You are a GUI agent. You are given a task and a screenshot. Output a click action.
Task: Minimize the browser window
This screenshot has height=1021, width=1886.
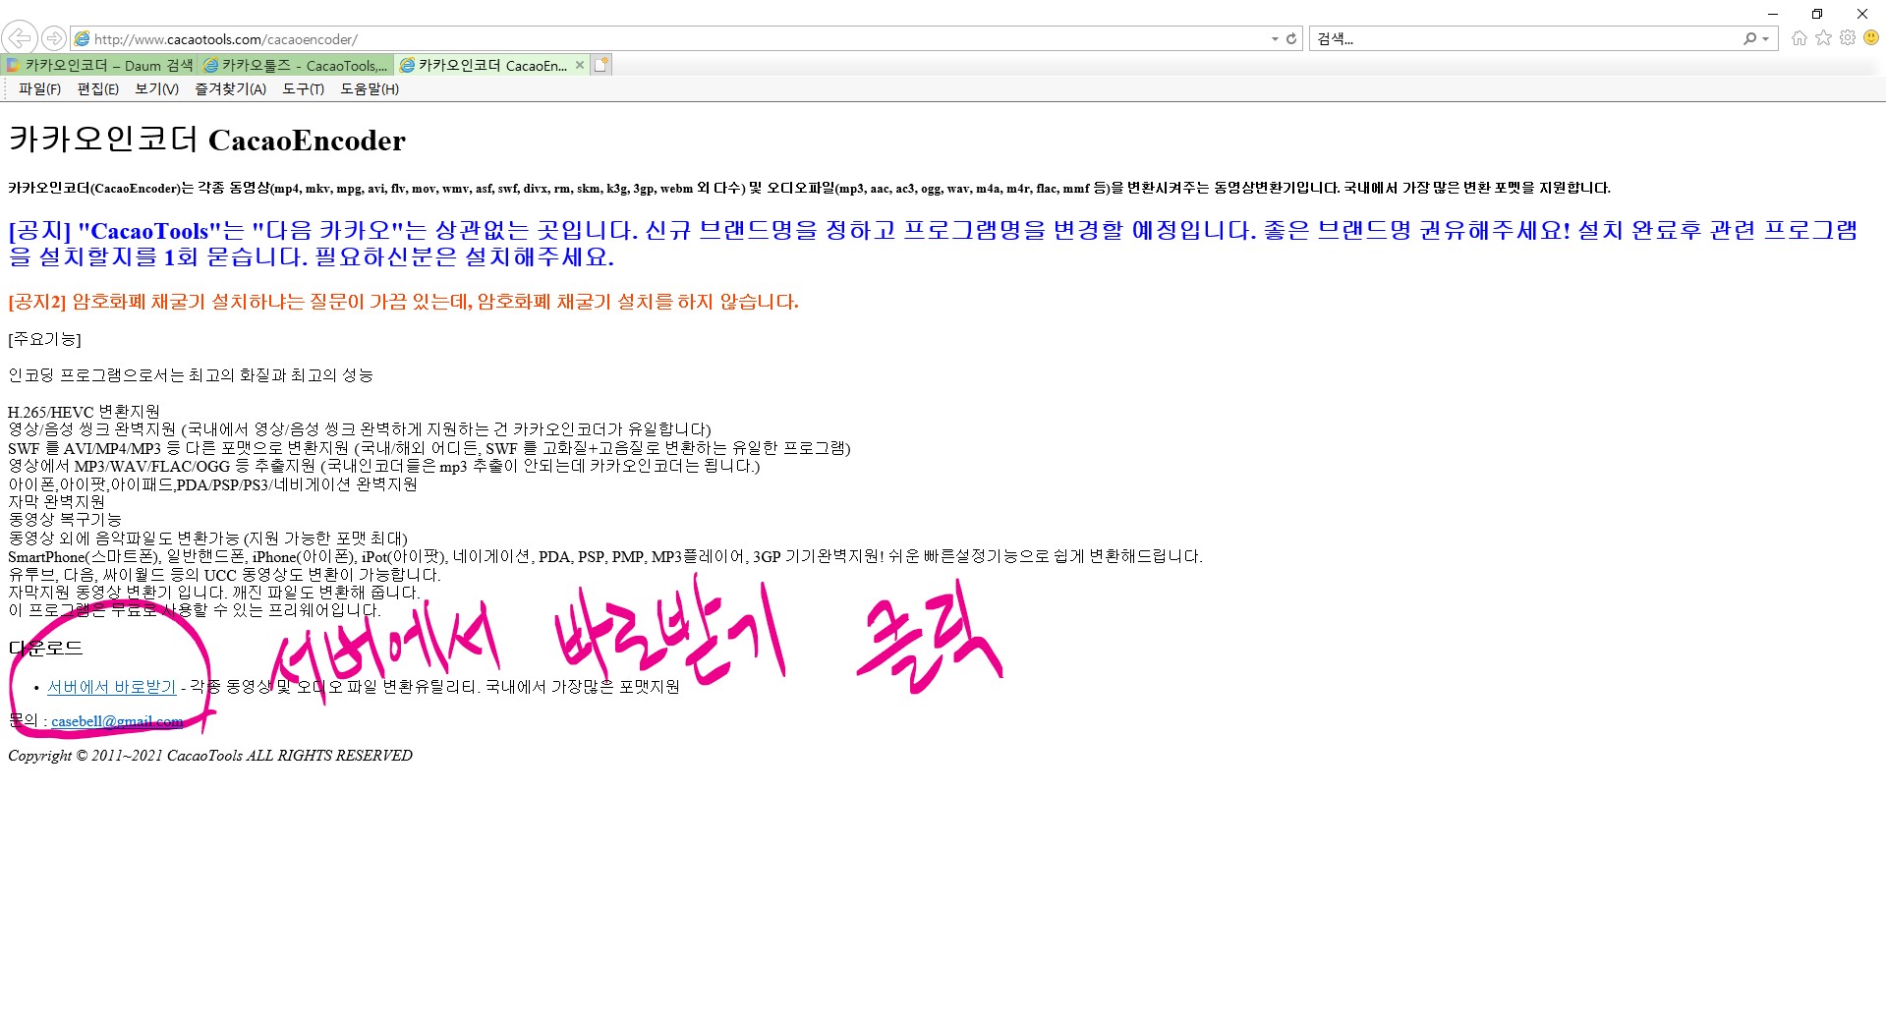(x=1773, y=14)
